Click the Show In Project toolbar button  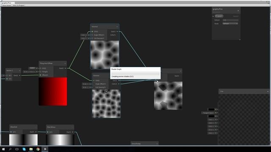coord(19,5)
